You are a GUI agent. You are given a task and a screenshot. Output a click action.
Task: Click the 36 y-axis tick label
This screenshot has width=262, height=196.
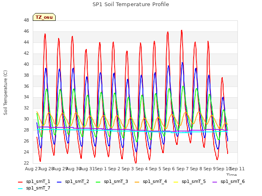pos(26,86)
